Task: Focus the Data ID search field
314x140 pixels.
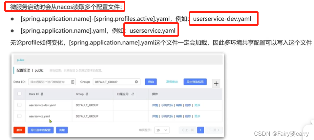Action: tap(52, 82)
